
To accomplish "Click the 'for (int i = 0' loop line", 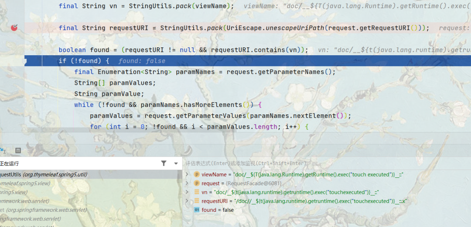I will [x=199, y=127].
